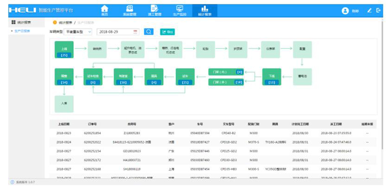Image resolution: width=391 pixels, height=192 pixels.
Task: Click the 合同号 column header
Action: [x=132, y=124]
